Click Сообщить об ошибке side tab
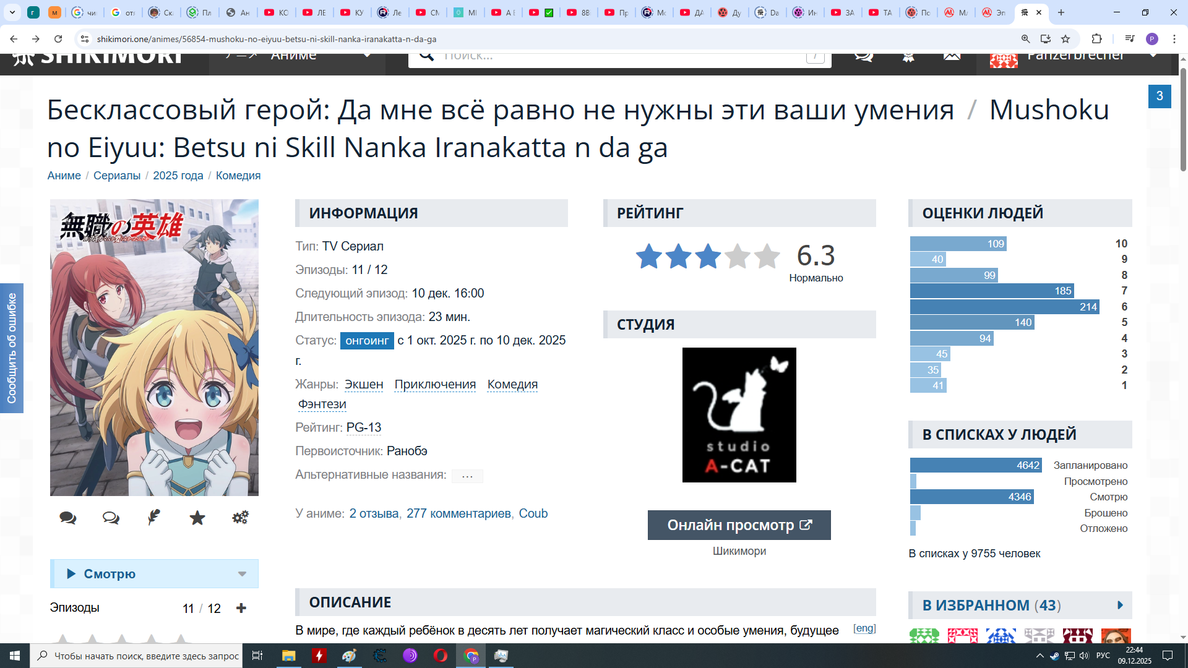The image size is (1188, 668). tap(12, 348)
